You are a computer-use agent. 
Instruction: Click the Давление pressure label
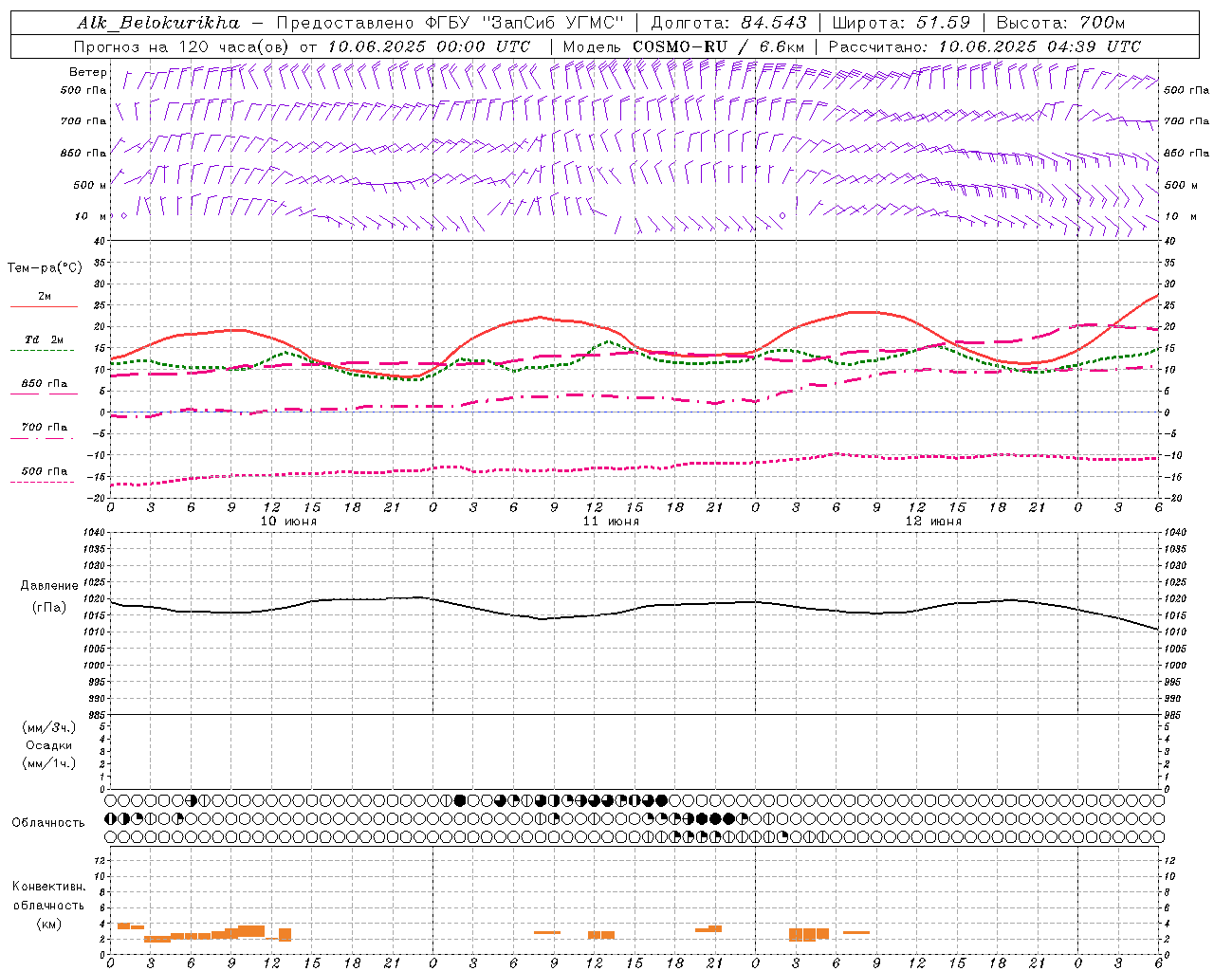point(49,586)
